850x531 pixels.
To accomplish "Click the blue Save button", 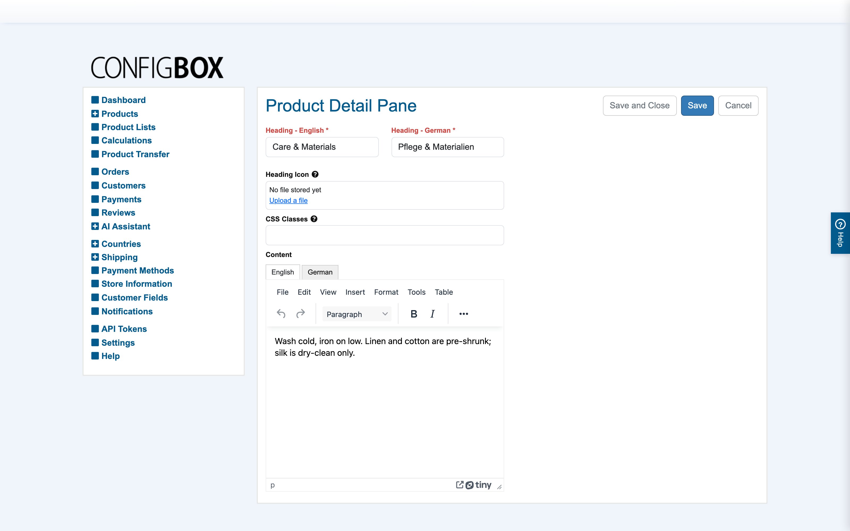I will [697, 105].
